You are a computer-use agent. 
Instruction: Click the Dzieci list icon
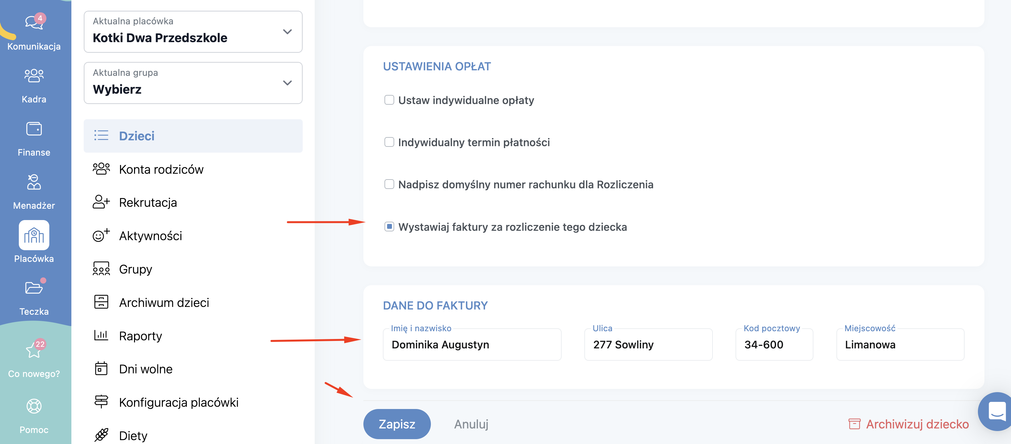(x=101, y=135)
